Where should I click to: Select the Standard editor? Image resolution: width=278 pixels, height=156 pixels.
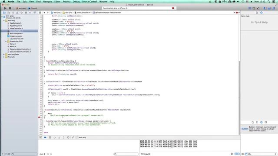(x=250, y=8)
